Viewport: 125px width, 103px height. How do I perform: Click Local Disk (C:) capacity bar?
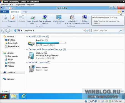(51, 43)
